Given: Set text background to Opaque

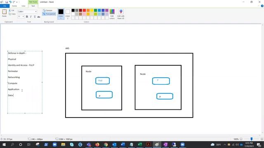Looking at the screenshot, I should 48,10.
